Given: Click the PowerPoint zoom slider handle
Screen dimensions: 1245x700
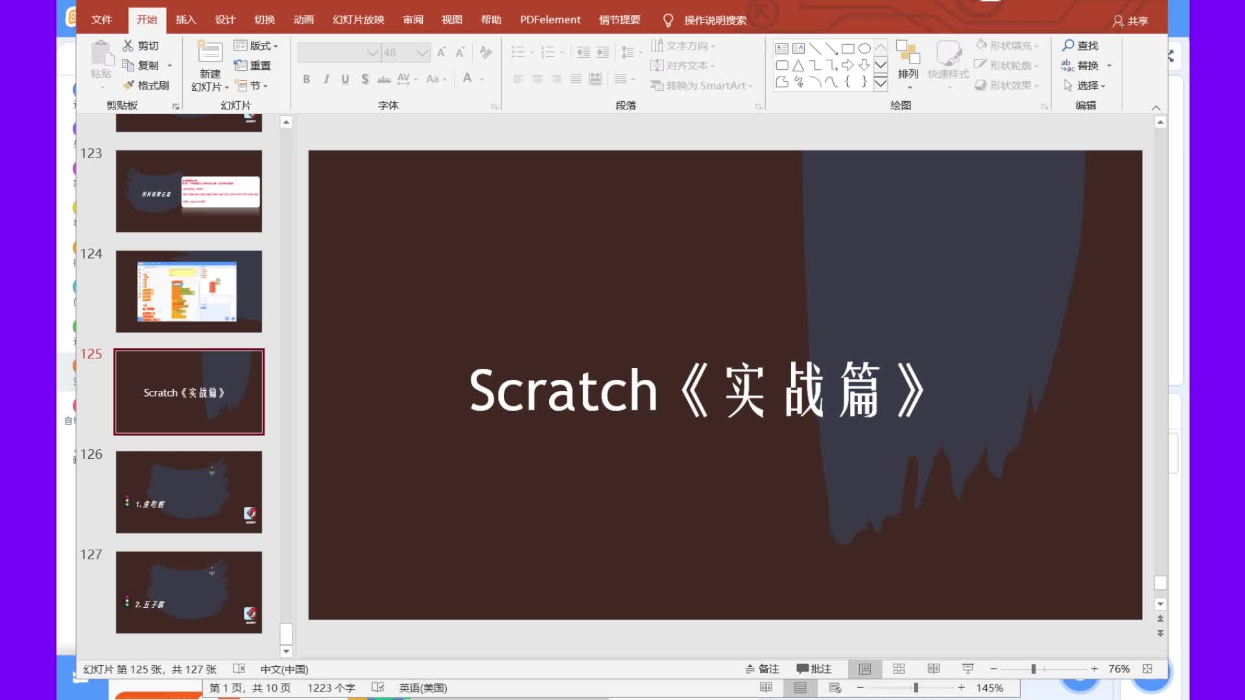Looking at the screenshot, I should 1034,669.
